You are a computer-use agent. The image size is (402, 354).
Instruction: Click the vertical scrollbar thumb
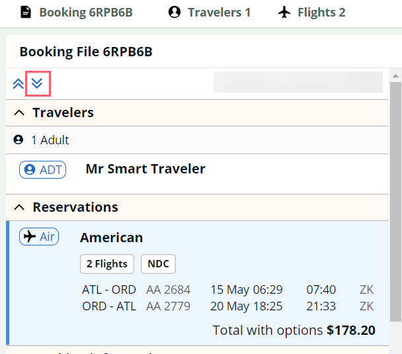tap(395, 202)
